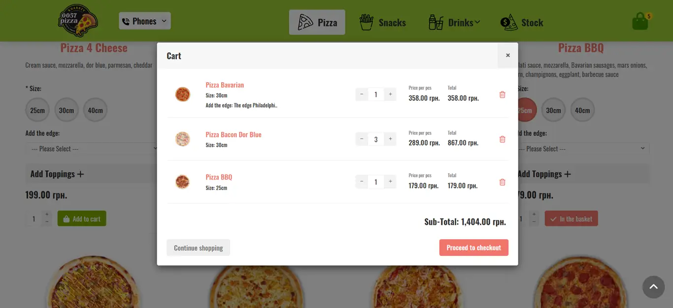The width and height of the screenshot is (673, 308).
Task: Proceed to checkout
Action: pyautogui.click(x=473, y=247)
